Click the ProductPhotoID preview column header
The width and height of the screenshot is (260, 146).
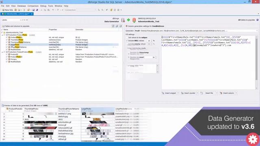(15, 110)
